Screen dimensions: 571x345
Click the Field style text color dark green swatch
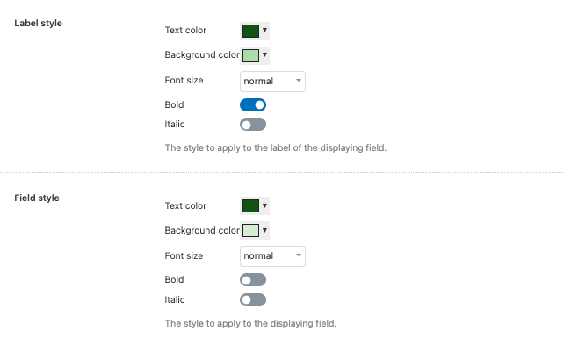click(250, 205)
